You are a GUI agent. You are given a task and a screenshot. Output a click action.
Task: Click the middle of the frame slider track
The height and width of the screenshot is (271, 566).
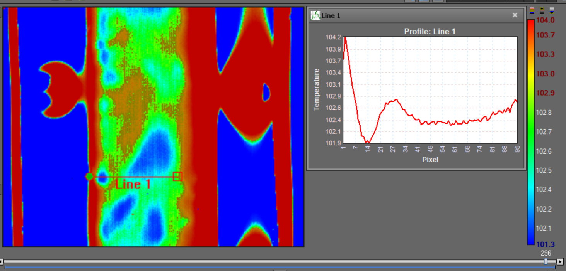(274, 261)
